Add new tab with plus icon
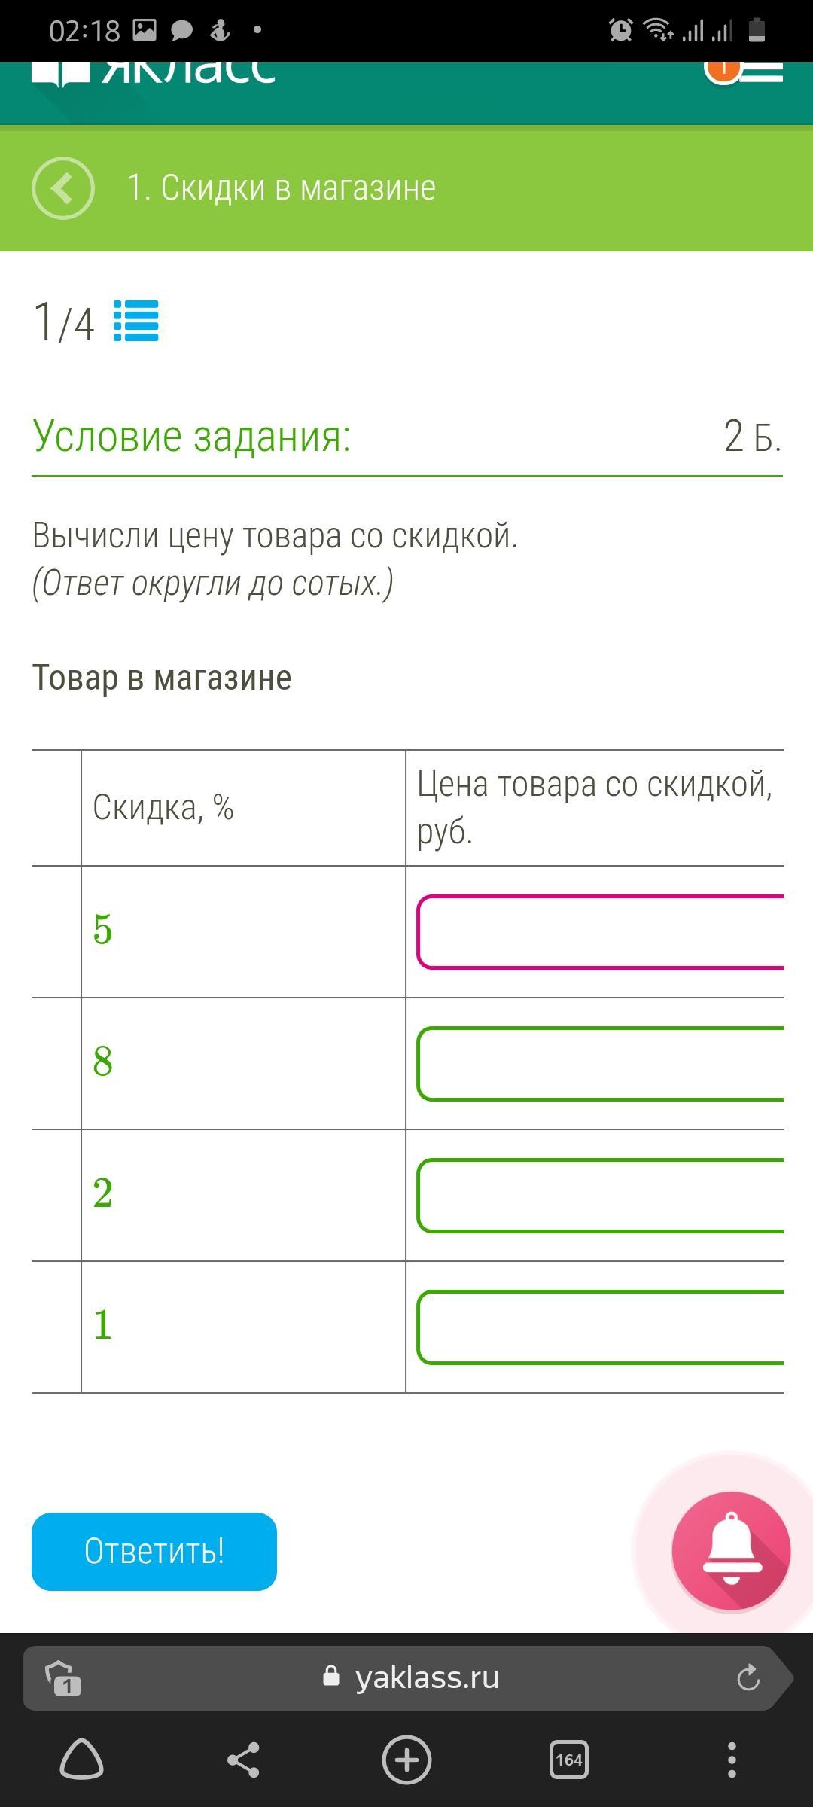 click(x=406, y=1760)
